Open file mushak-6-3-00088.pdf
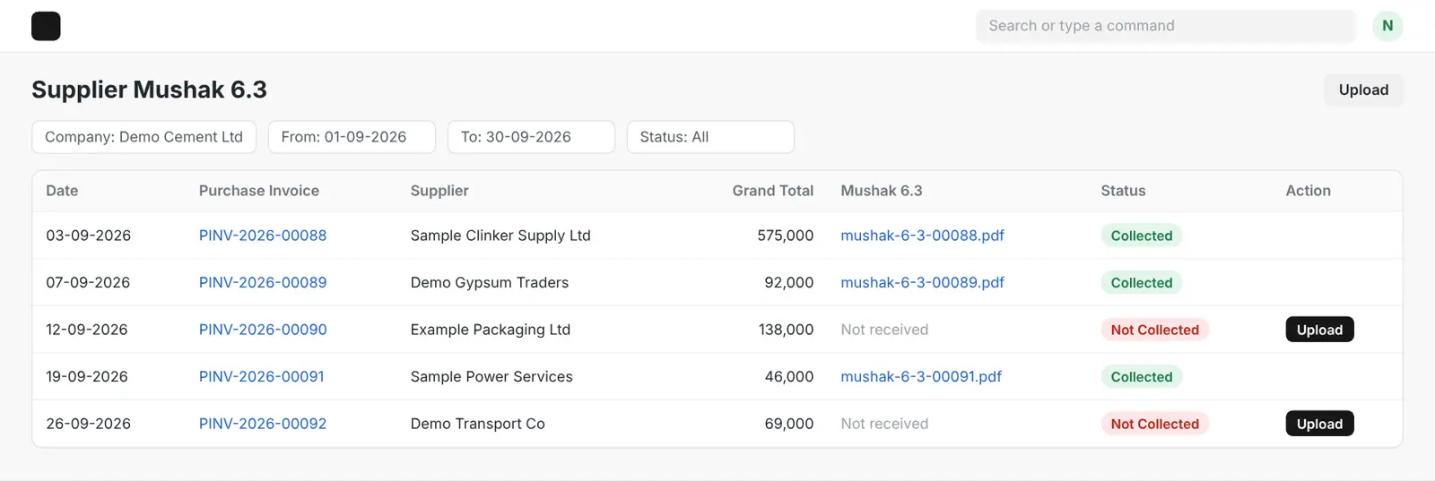The width and height of the screenshot is (1435, 481). coord(922,236)
